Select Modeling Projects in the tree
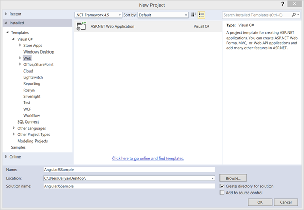 pos(32,141)
